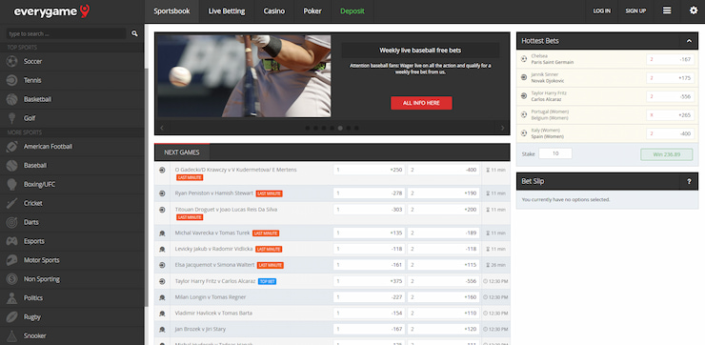Select the last banner carousel dot
The image size is (705, 345).
click(356, 129)
